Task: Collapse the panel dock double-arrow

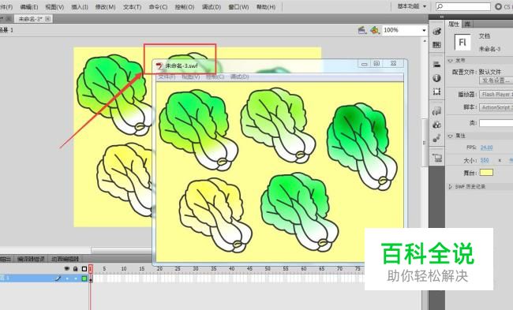Action: (x=442, y=17)
